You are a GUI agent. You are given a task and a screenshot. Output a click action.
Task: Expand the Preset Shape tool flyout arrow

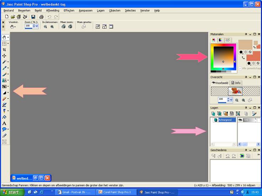click(8, 129)
